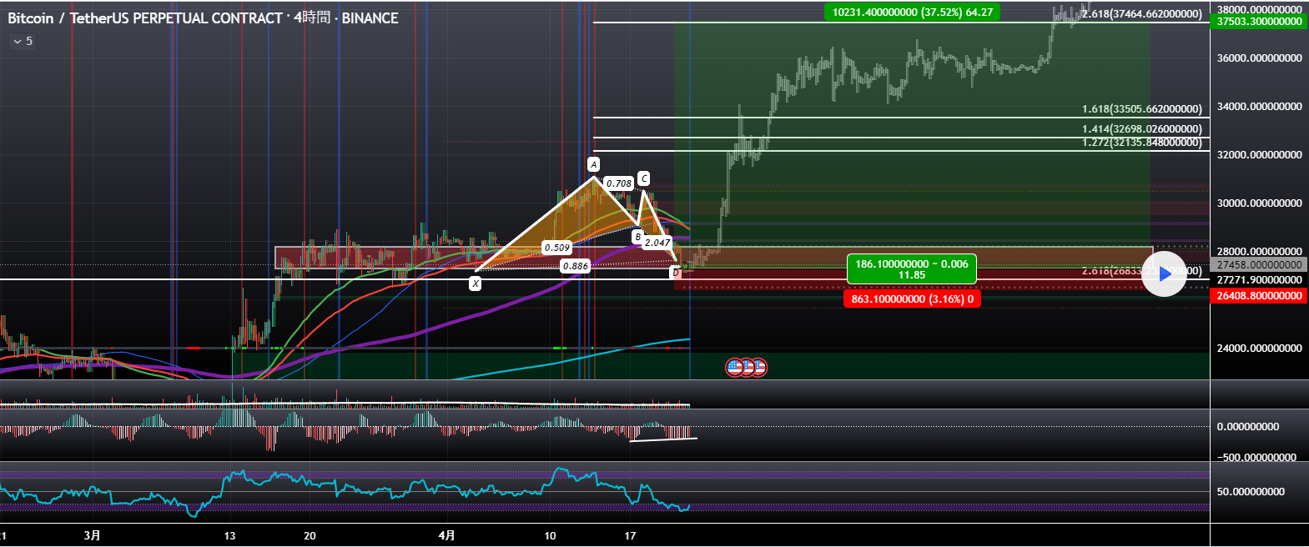Click the 0.708 ratio label on pattern

[x=618, y=183]
